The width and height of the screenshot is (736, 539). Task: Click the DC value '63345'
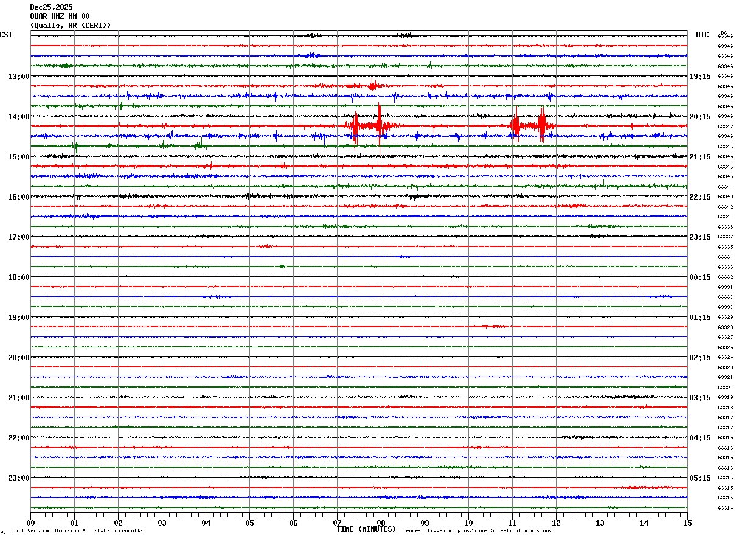click(725, 176)
